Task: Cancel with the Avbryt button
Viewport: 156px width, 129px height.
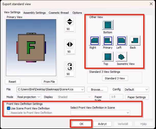Action: [102, 124]
